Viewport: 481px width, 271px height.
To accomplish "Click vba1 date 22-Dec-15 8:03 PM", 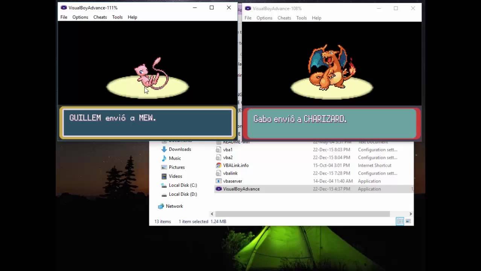I will tap(332, 149).
